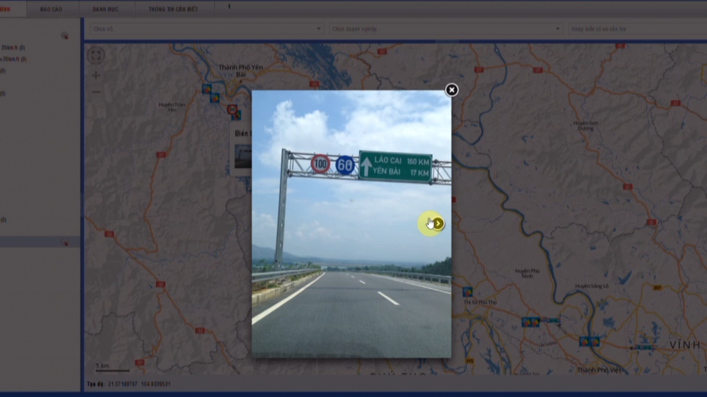Click the green sign strip beside the Phú Thọ marker pair

coord(550,320)
